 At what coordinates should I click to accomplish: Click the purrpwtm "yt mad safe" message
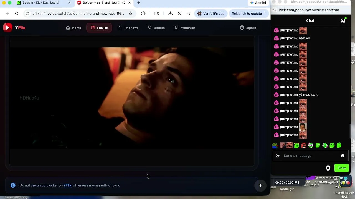click(x=296, y=95)
